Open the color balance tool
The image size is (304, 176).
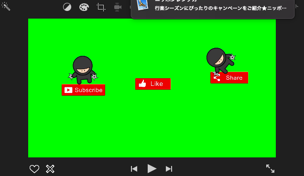tap(67, 7)
